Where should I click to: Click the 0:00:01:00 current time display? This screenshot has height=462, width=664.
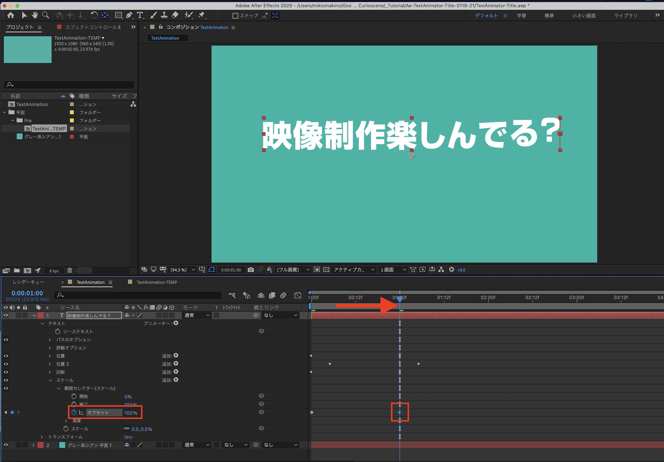click(x=27, y=293)
